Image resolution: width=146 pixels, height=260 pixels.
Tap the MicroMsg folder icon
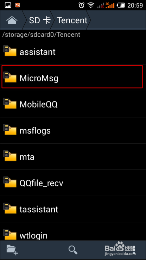tap(10, 77)
